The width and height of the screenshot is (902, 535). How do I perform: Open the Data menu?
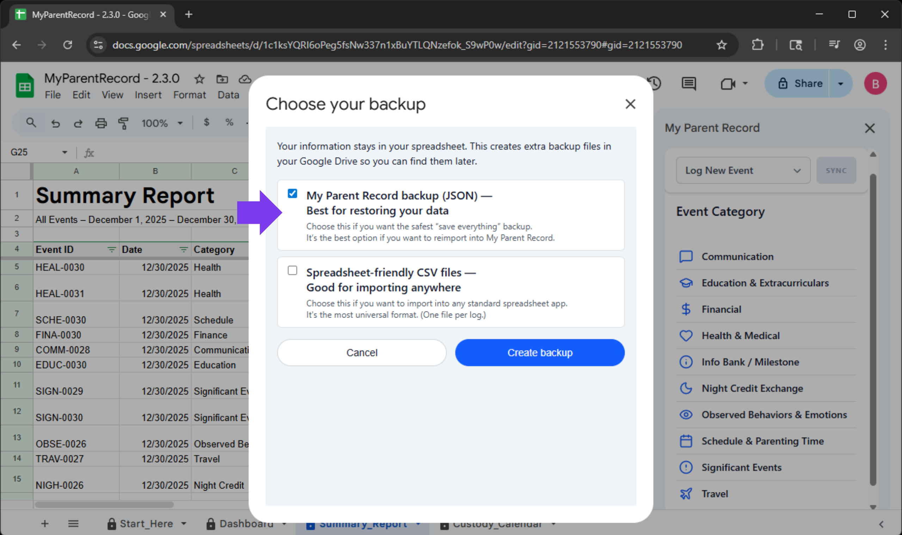[228, 95]
